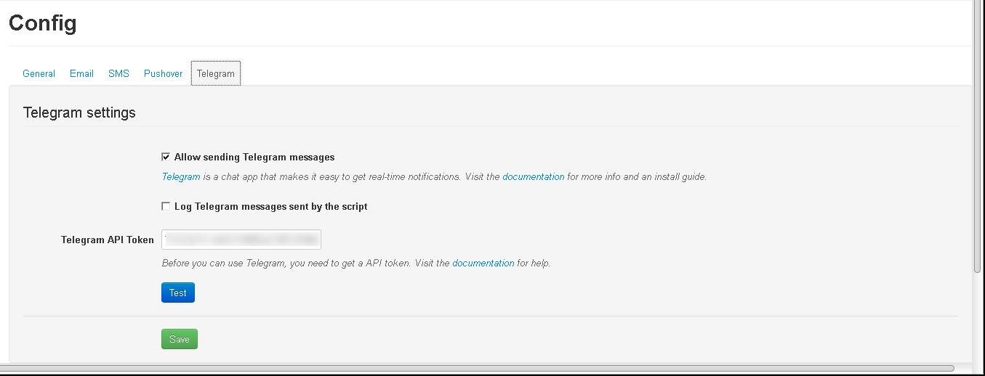Enable the Log Telegram messages checkbox
The width and height of the screenshot is (985, 376).
(166, 206)
